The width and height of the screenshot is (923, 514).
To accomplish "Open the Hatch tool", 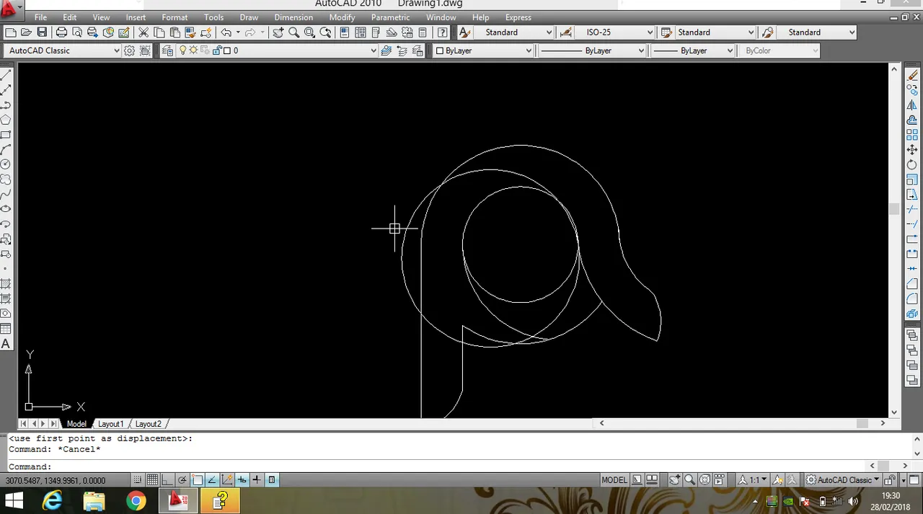I will pos(6,285).
